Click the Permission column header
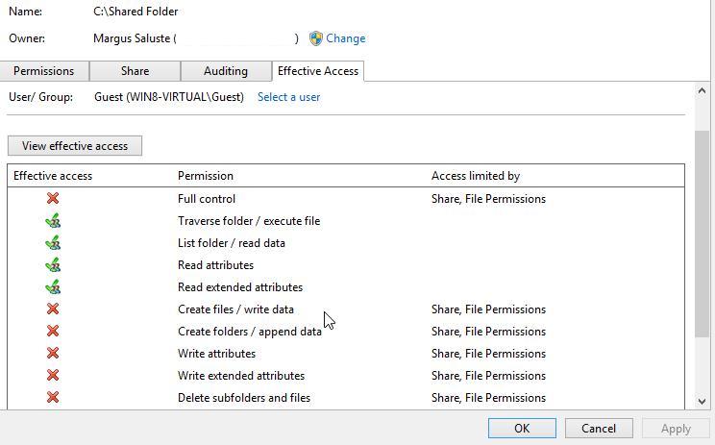 (206, 176)
